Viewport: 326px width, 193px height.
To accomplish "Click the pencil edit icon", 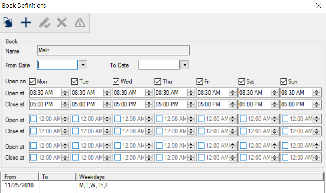I will [x=44, y=23].
